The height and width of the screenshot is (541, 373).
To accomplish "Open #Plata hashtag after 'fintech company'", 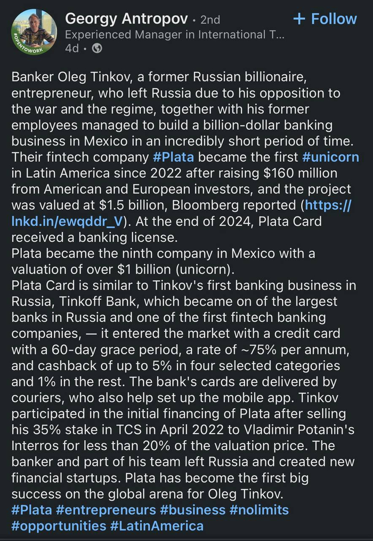I will pos(173,157).
